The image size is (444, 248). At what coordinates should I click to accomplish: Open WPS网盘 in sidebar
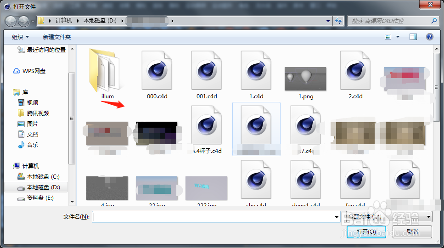pyautogui.click(x=29, y=71)
